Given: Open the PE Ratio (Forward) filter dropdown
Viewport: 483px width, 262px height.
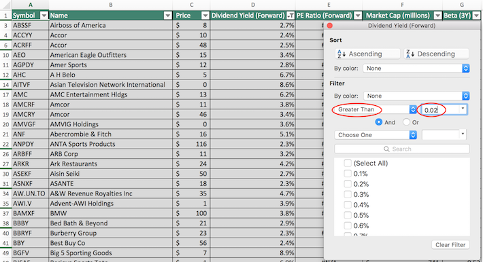Looking at the screenshot, I should coord(358,16).
